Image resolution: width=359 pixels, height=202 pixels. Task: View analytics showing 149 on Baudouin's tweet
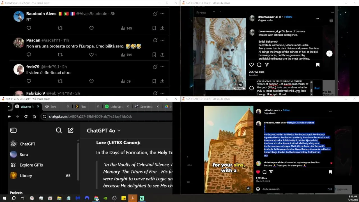126,28
